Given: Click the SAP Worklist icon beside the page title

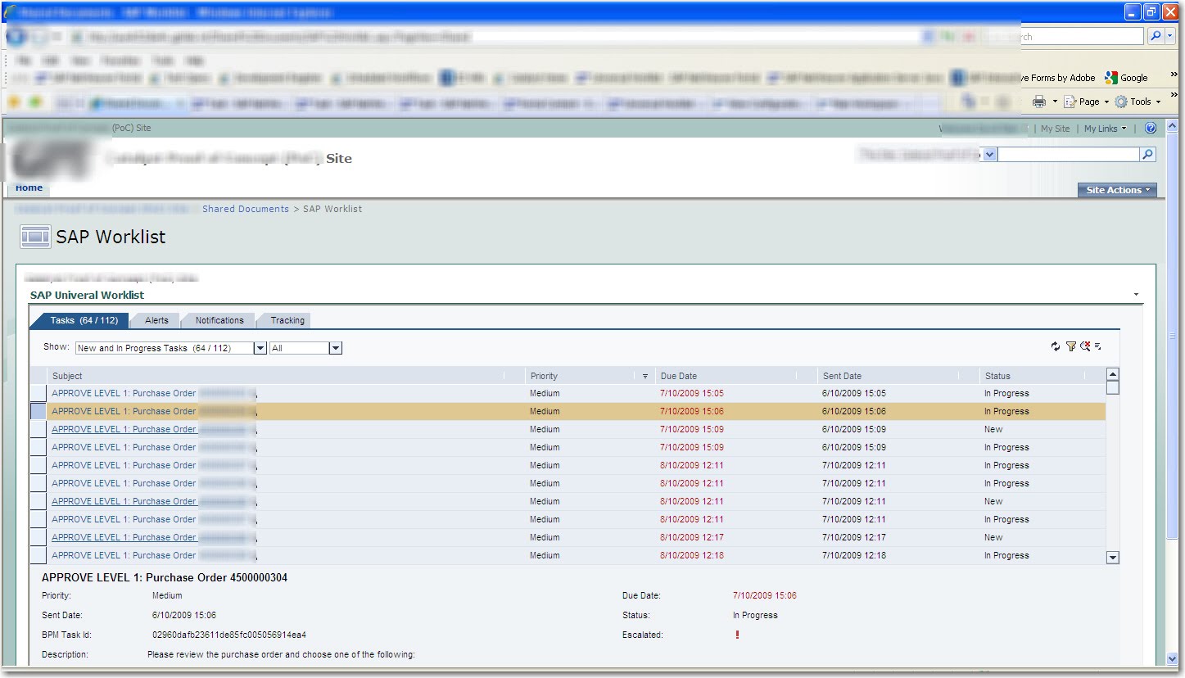Looking at the screenshot, I should click(34, 237).
